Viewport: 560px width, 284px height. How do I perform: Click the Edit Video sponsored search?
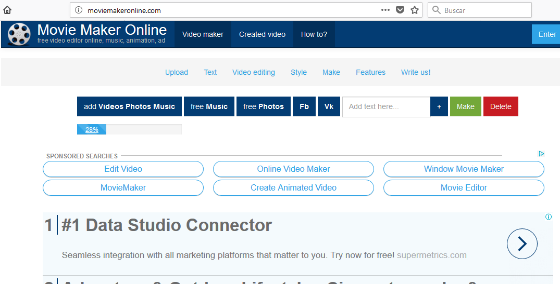pos(123,169)
